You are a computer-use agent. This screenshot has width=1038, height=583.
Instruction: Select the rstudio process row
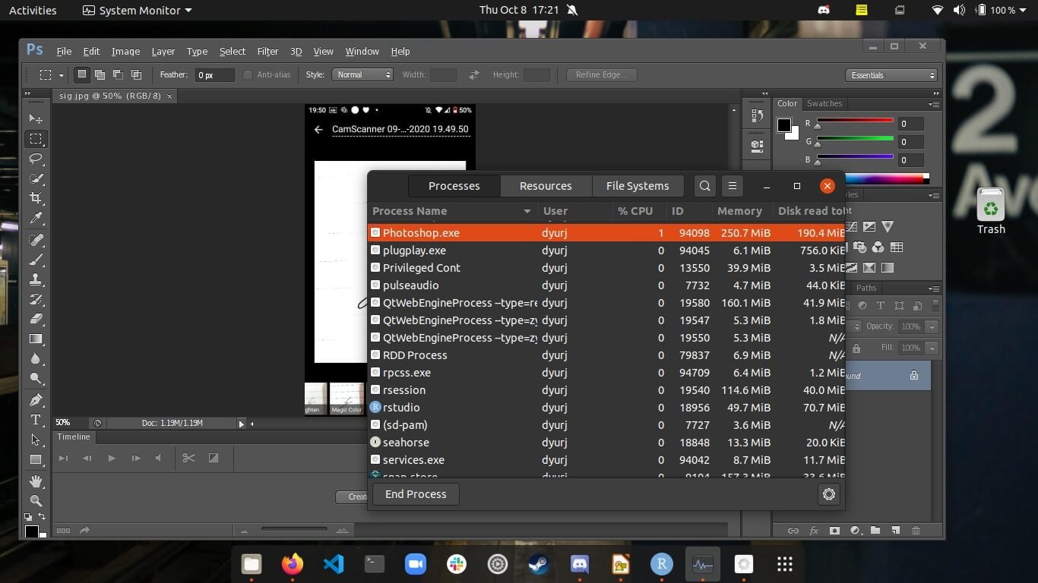(x=606, y=408)
